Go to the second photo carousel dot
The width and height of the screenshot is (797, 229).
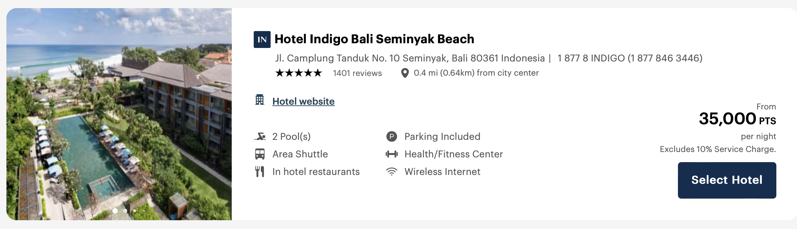[125, 211]
